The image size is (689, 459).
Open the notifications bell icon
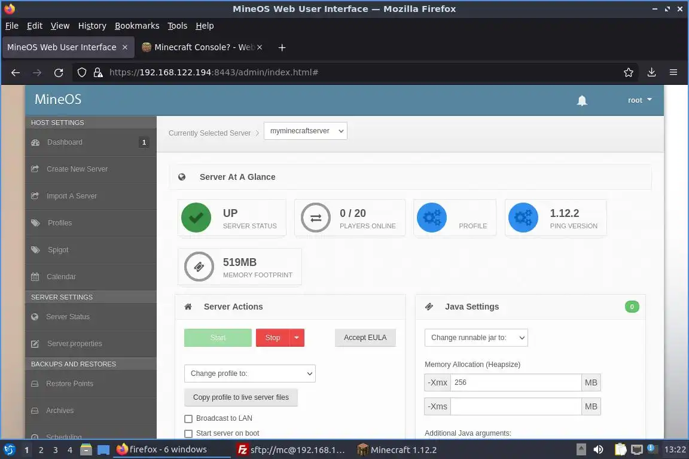582,100
